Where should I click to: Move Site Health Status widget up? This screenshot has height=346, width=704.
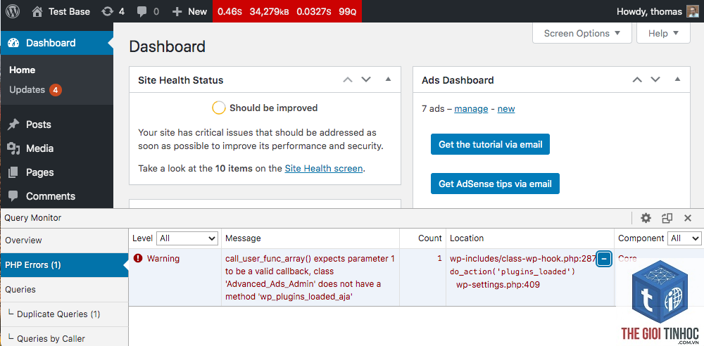click(348, 80)
